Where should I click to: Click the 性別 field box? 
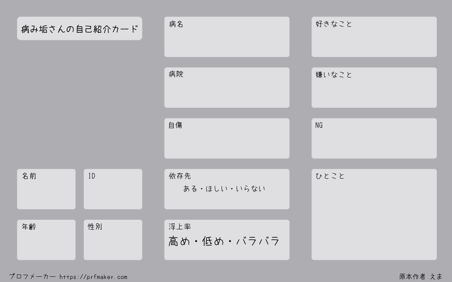[113, 240]
